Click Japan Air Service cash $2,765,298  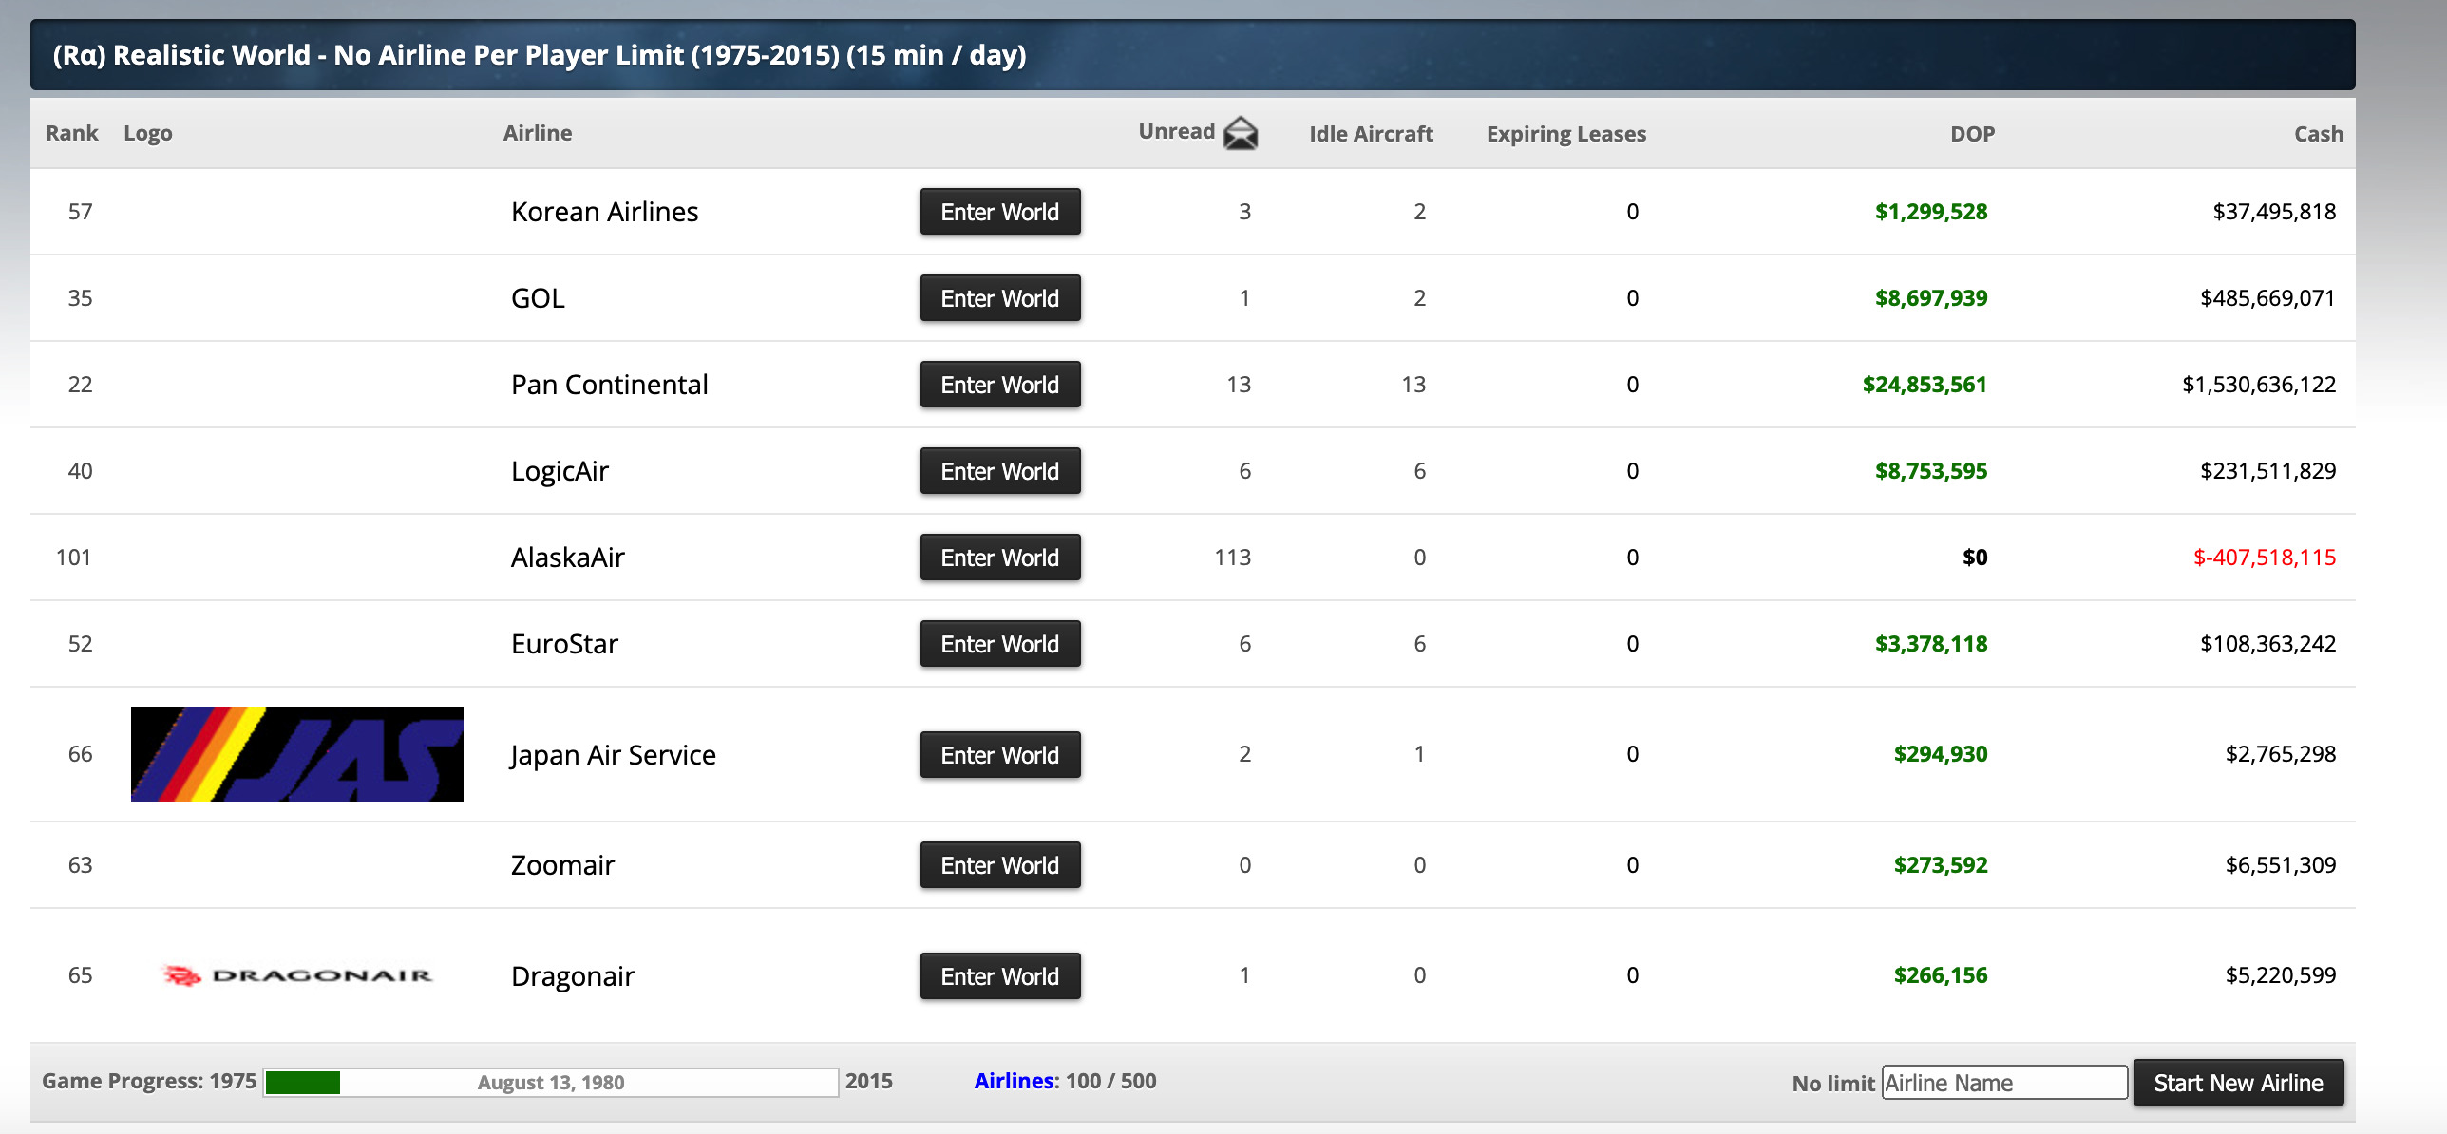pyautogui.click(x=2281, y=754)
